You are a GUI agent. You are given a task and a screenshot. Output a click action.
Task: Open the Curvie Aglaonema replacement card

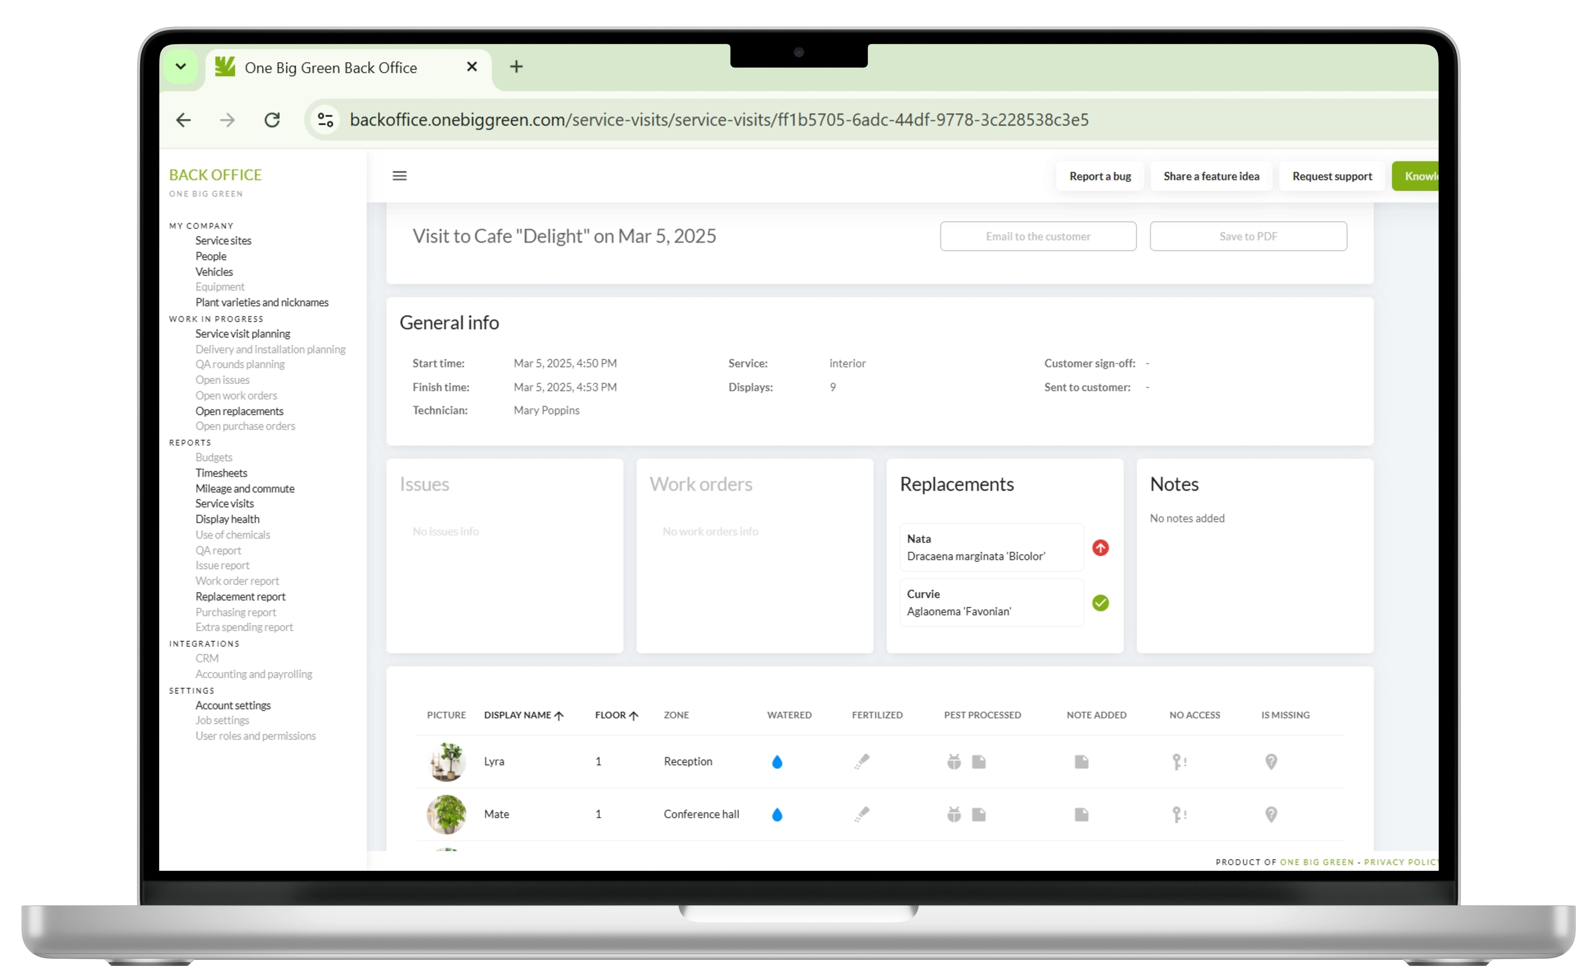991,602
